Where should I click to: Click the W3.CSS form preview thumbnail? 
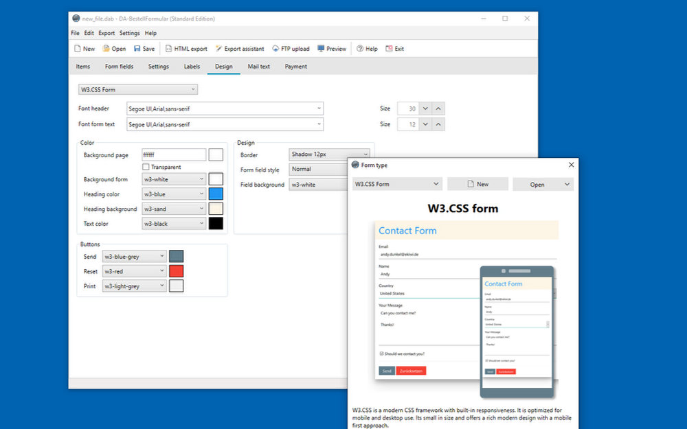[x=466, y=309]
